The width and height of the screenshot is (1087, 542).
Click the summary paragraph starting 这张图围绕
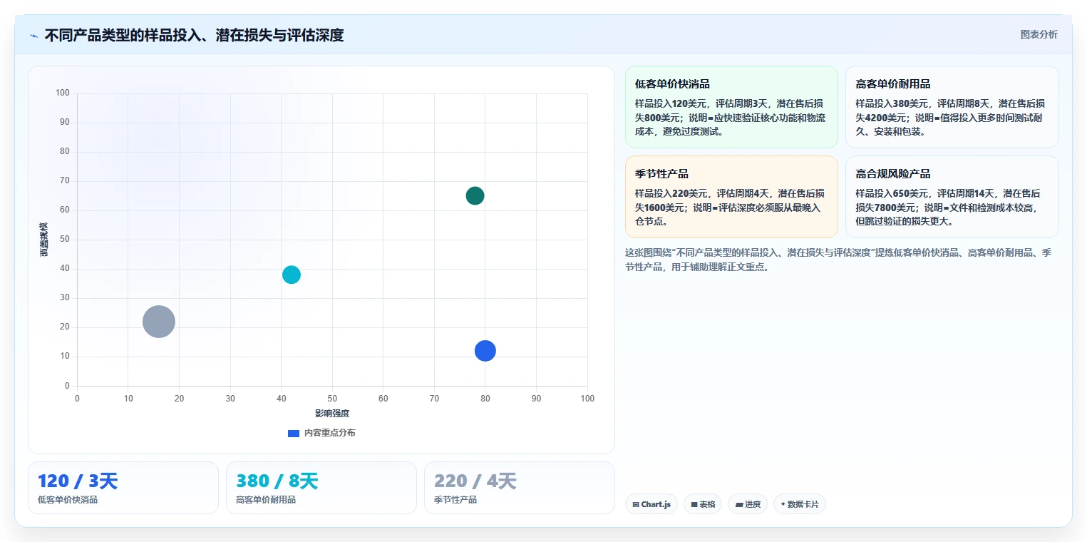(838, 260)
